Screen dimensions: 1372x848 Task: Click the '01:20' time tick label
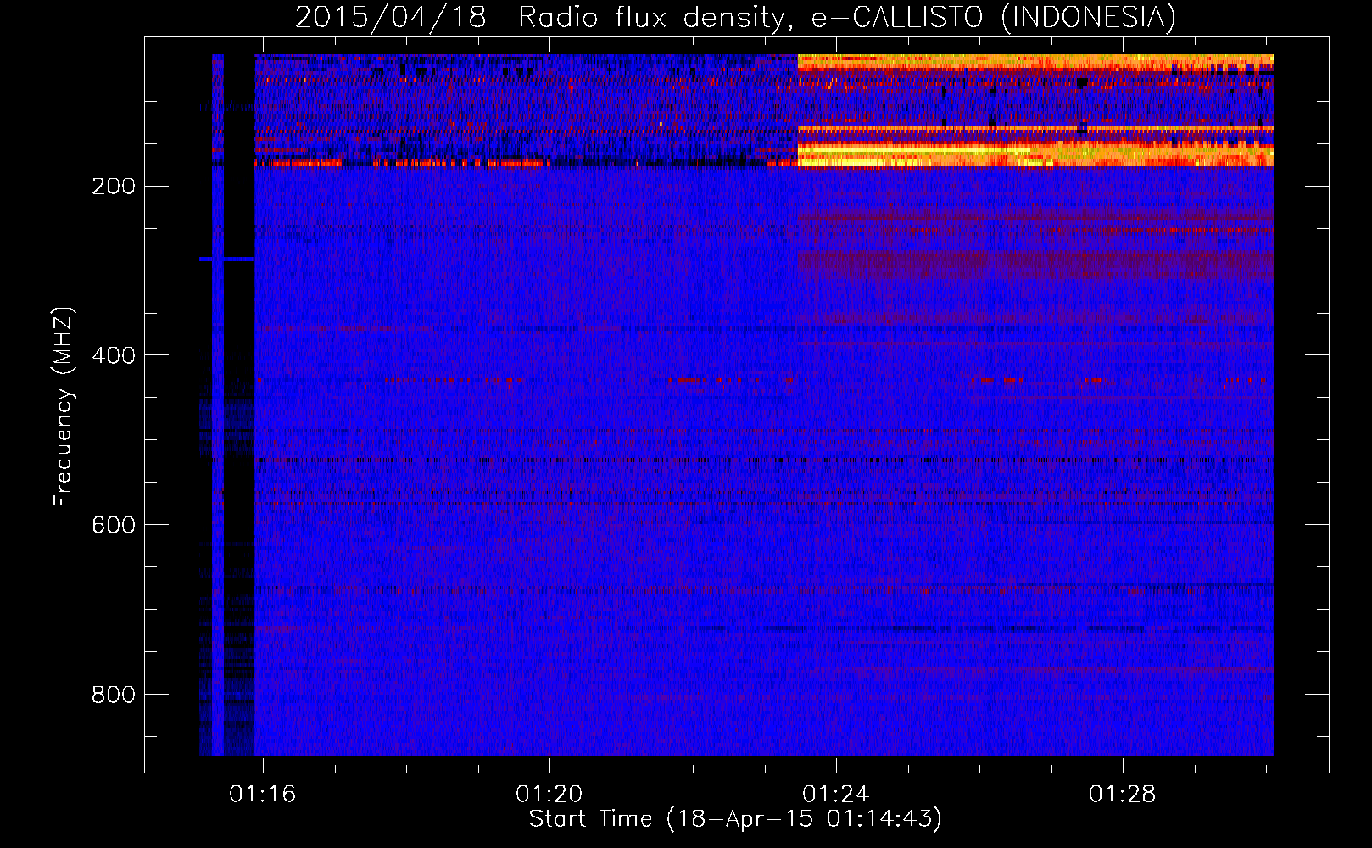pos(549,794)
